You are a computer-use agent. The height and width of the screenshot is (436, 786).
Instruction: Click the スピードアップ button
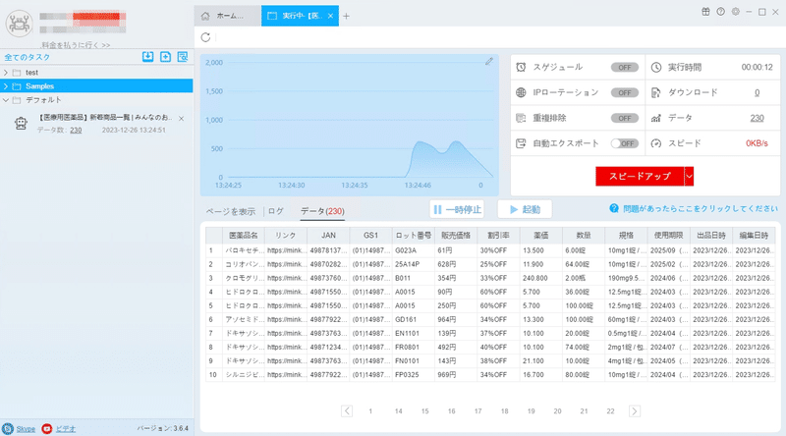click(x=640, y=177)
